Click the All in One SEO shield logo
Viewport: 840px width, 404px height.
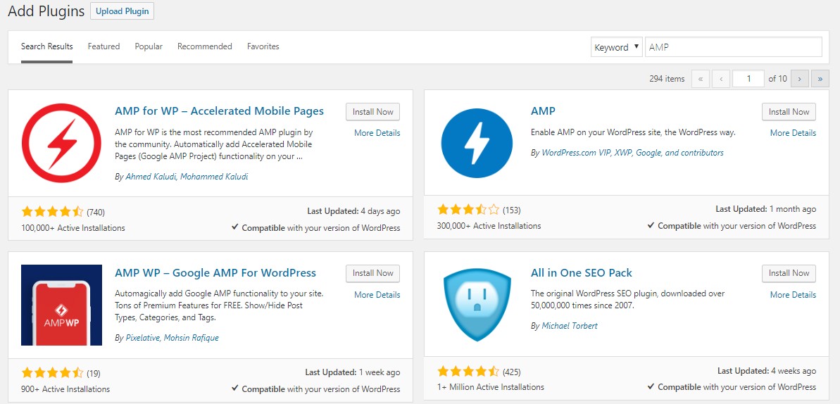point(477,304)
